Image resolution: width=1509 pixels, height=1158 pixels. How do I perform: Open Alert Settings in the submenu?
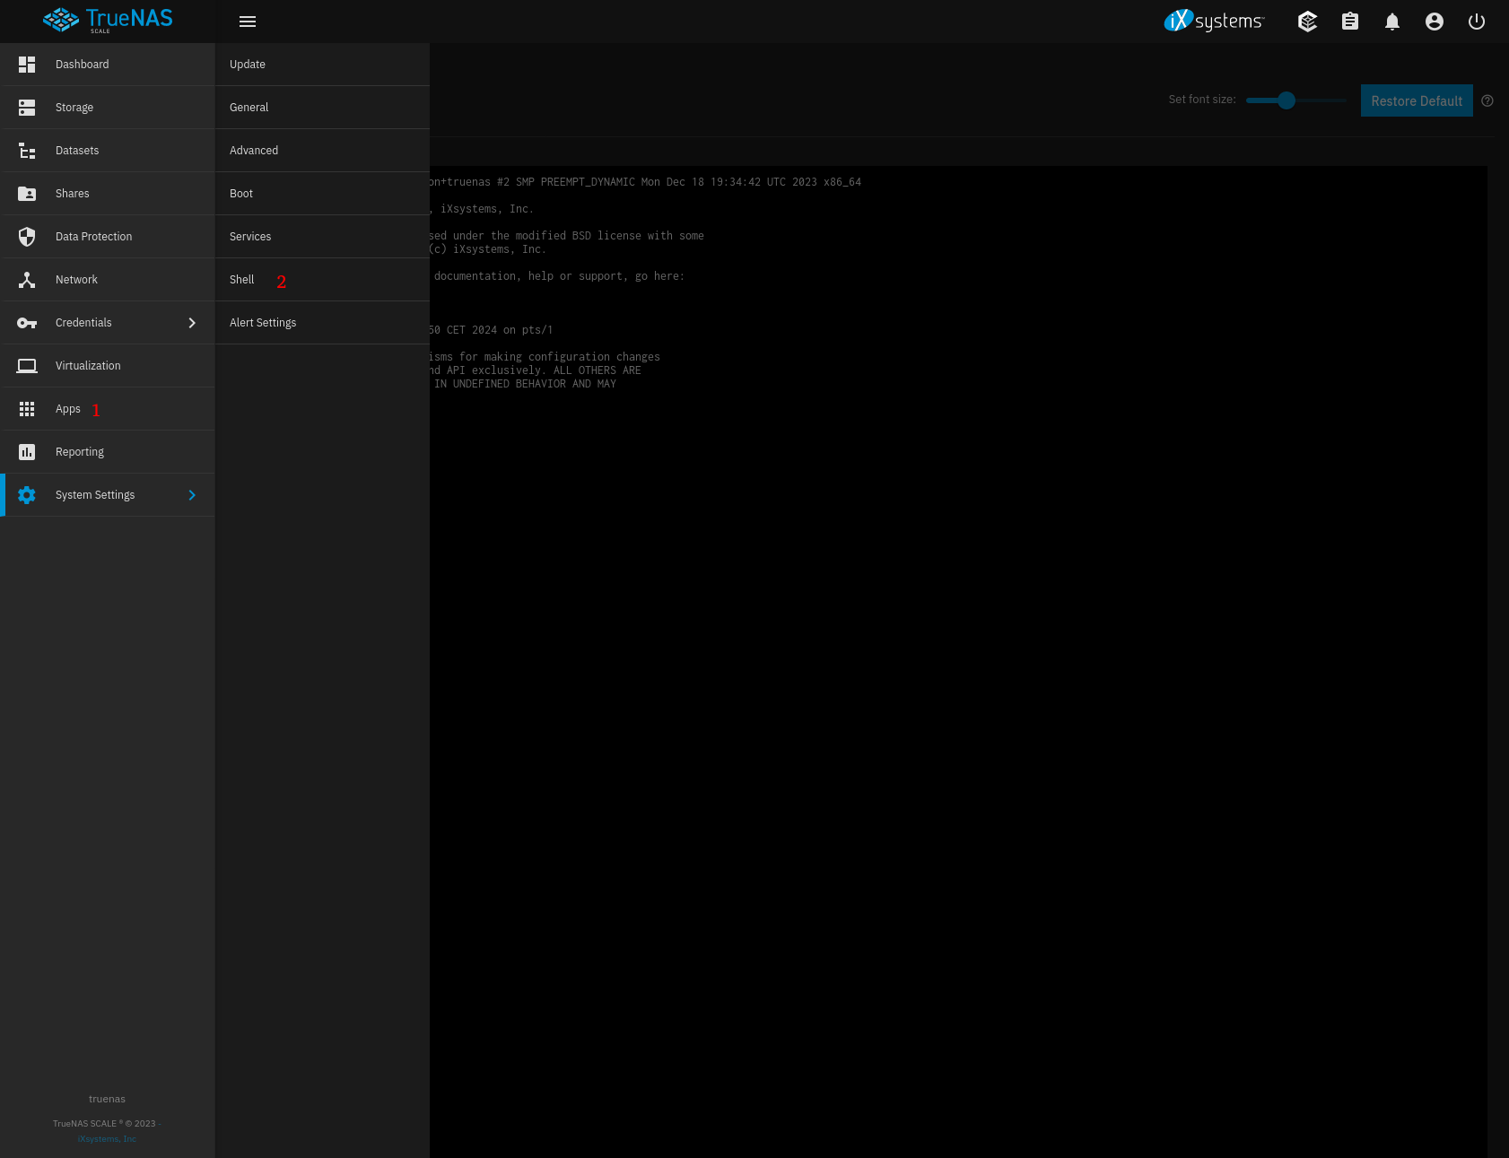(x=263, y=323)
